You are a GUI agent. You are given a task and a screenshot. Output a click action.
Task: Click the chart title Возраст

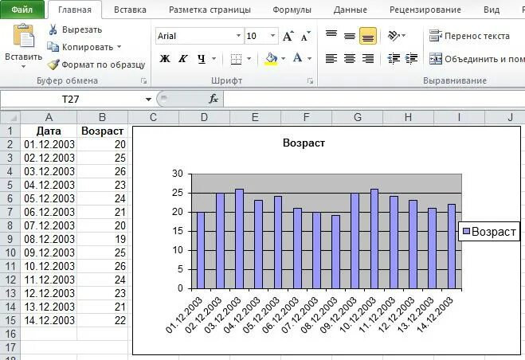click(304, 143)
